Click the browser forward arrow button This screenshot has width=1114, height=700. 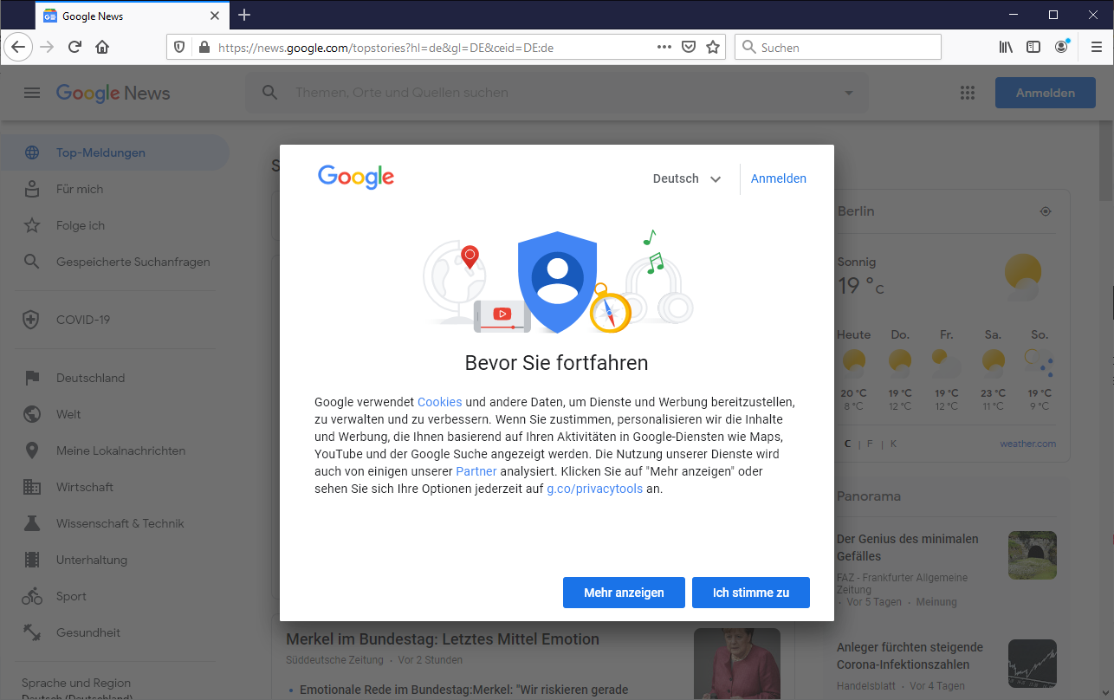pyautogui.click(x=47, y=47)
